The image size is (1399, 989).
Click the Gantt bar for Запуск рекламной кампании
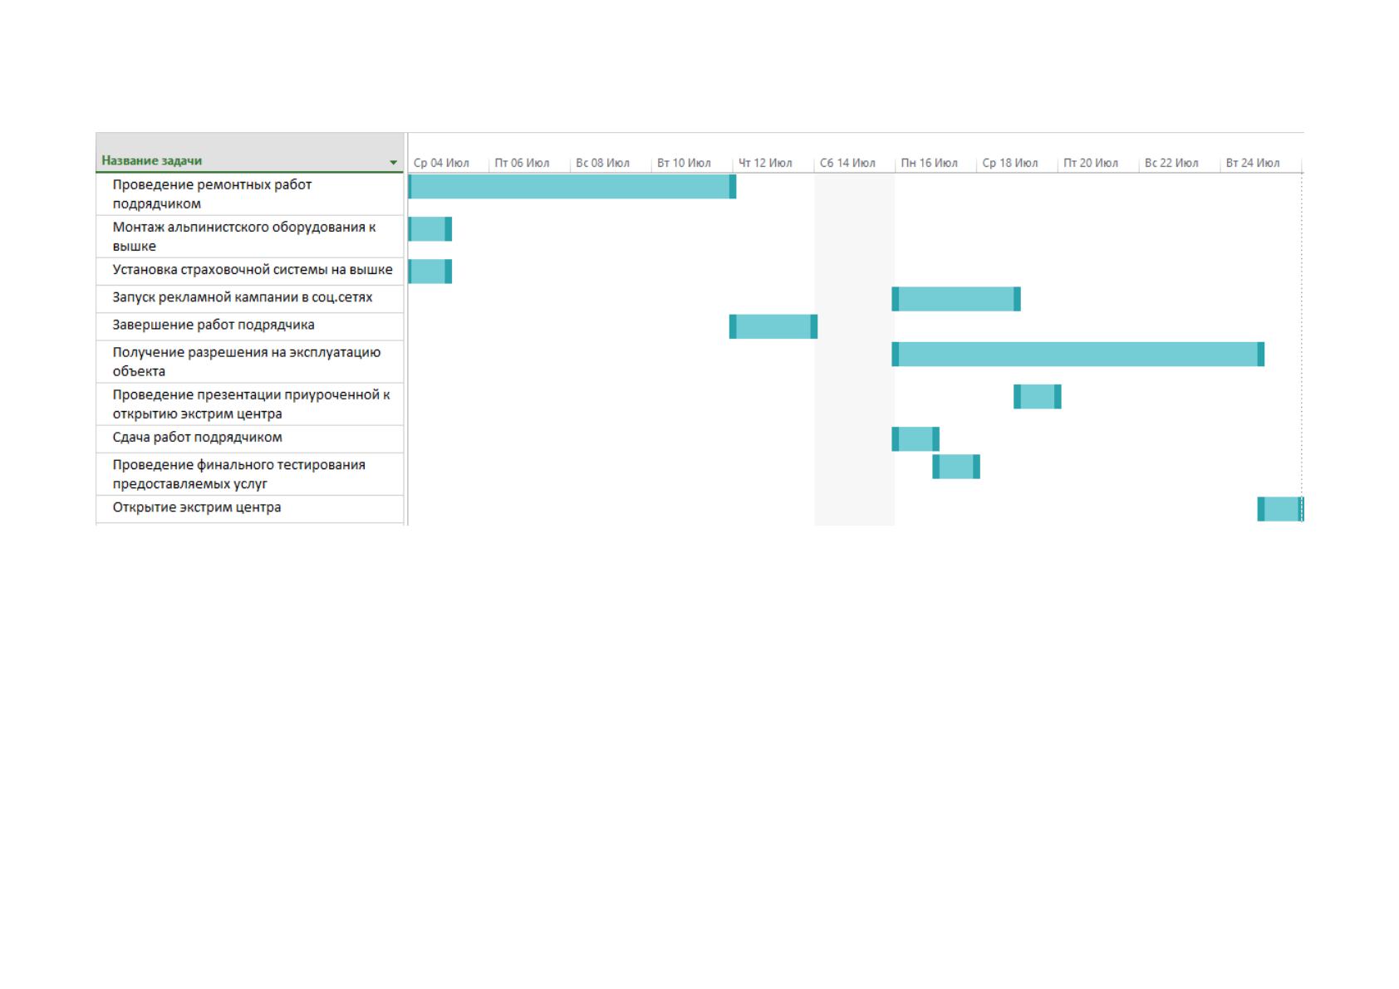[x=956, y=299]
